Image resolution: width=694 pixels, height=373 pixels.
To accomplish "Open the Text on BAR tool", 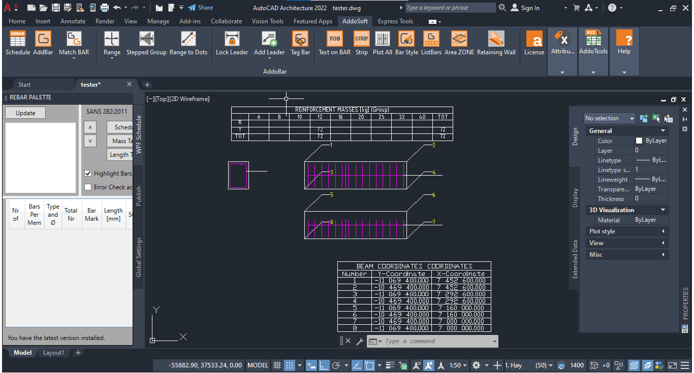I will pos(334,43).
